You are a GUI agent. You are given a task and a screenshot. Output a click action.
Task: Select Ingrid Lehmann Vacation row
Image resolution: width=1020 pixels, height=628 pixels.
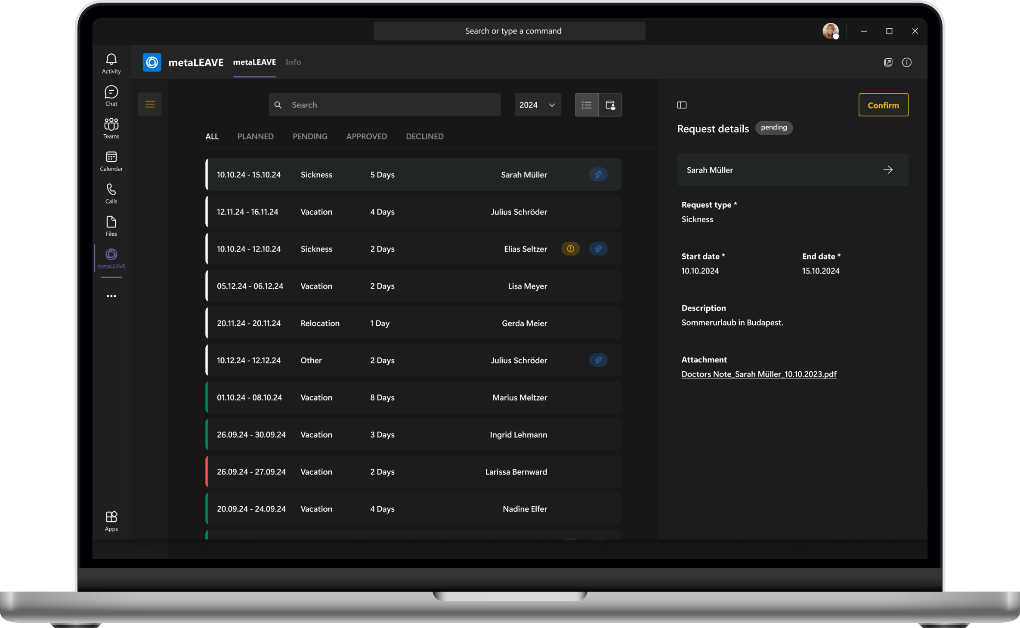[413, 434]
